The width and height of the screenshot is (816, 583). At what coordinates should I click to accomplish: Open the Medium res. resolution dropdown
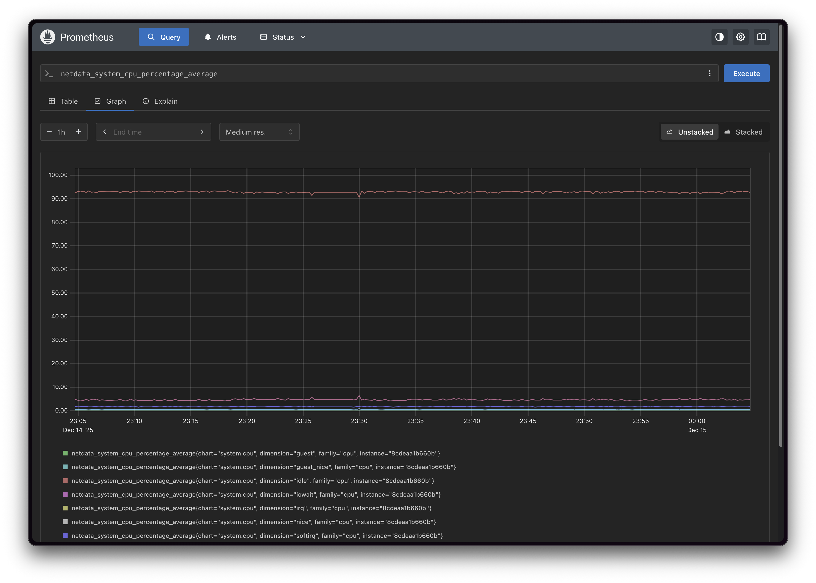pos(259,132)
